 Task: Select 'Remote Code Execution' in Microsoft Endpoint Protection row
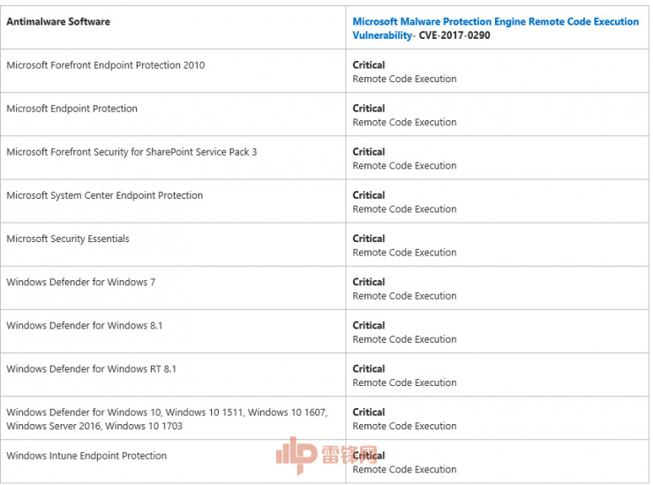404,122
